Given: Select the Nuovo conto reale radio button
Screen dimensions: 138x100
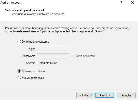Looking at the screenshot, I should (19, 78).
